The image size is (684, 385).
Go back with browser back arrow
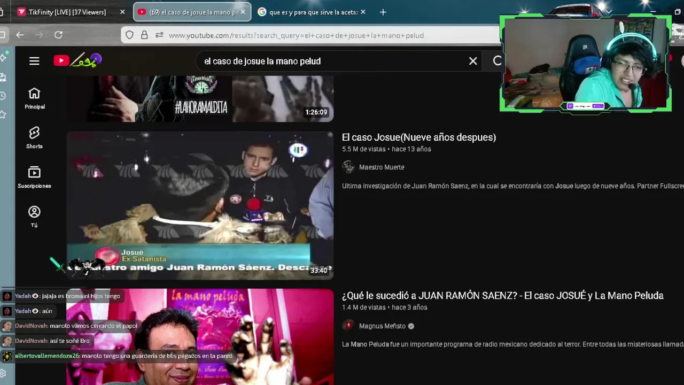(20, 35)
